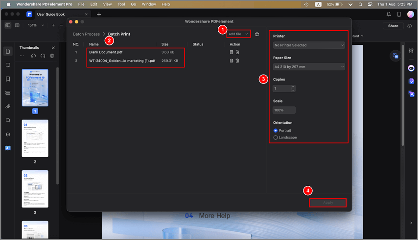Viewport: 418px width, 240px height.
Task: Open the Window menu
Action: tap(149, 4)
